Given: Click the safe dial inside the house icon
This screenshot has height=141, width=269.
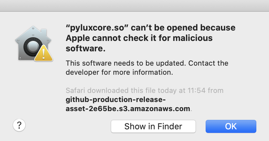Looking at the screenshot, I should click(30, 46).
